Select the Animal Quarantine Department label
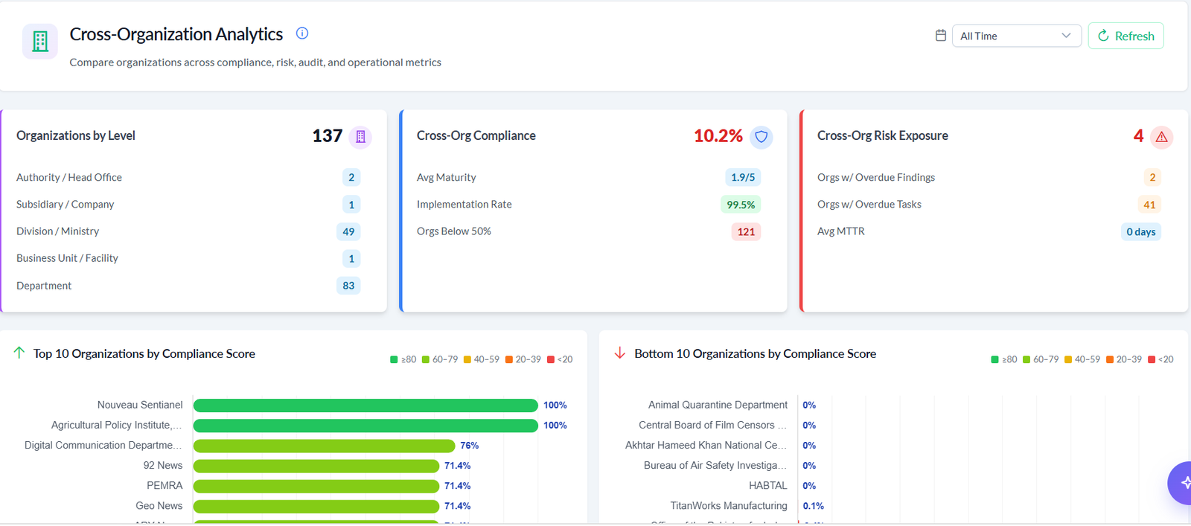 pyautogui.click(x=718, y=405)
